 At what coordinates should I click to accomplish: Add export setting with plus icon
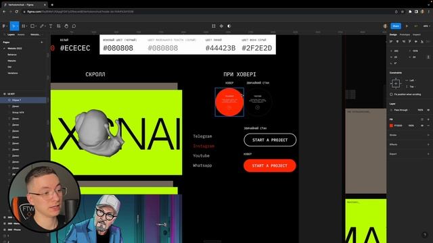pyautogui.click(x=428, y=154)
